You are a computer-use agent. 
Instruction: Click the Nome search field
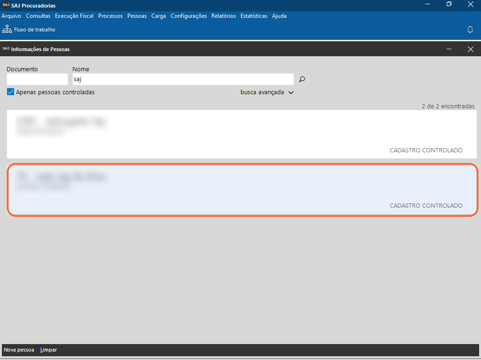[x=183, y=79]
